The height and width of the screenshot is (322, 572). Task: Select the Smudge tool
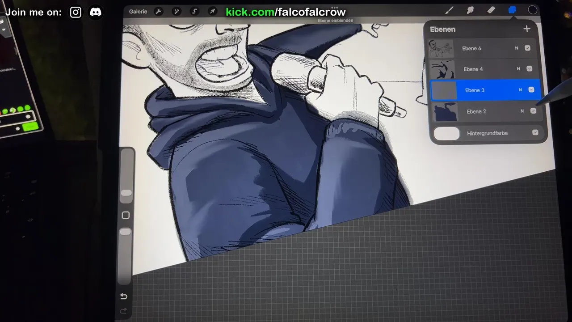pyautogui.click(x=470, y=10)
